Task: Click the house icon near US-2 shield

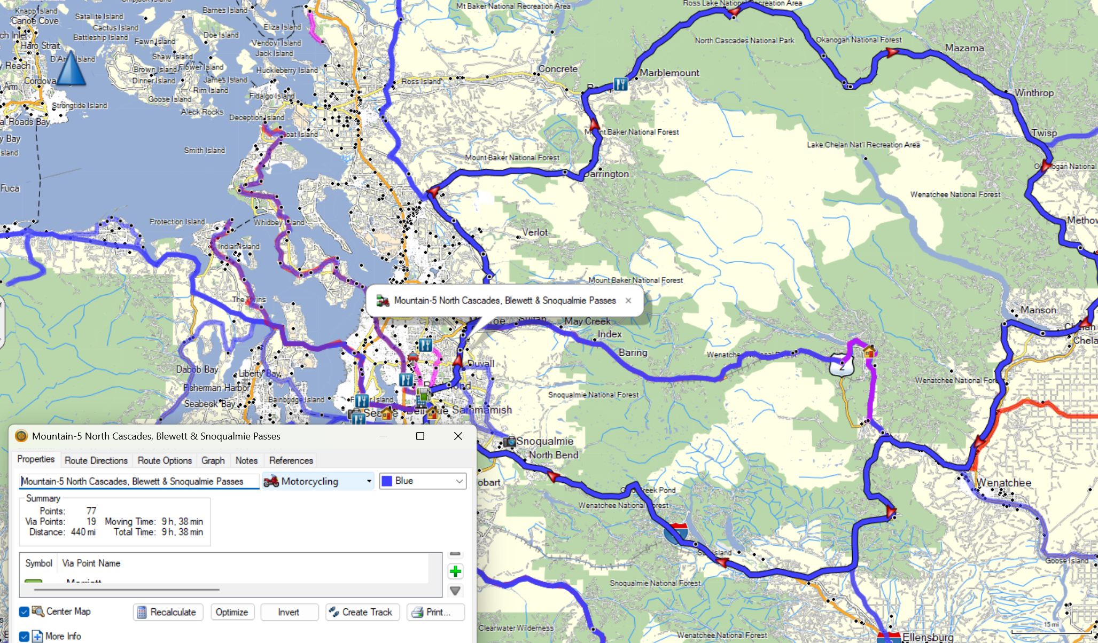Action: (869, 351)
